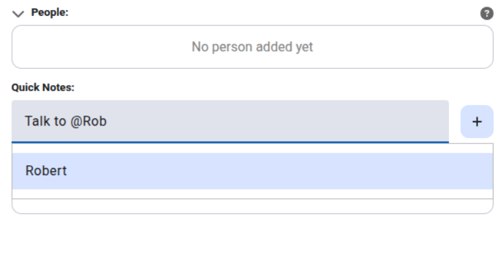504x265 pixels.
Task: Click the white strip above the Robert suggestion
Action: coord(252,148)
